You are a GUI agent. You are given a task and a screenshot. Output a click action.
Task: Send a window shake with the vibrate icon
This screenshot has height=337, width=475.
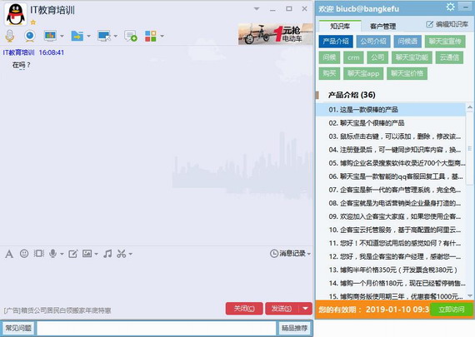coord(39,254)
